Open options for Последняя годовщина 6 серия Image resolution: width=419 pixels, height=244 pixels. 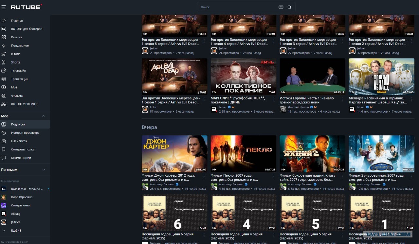204,235
